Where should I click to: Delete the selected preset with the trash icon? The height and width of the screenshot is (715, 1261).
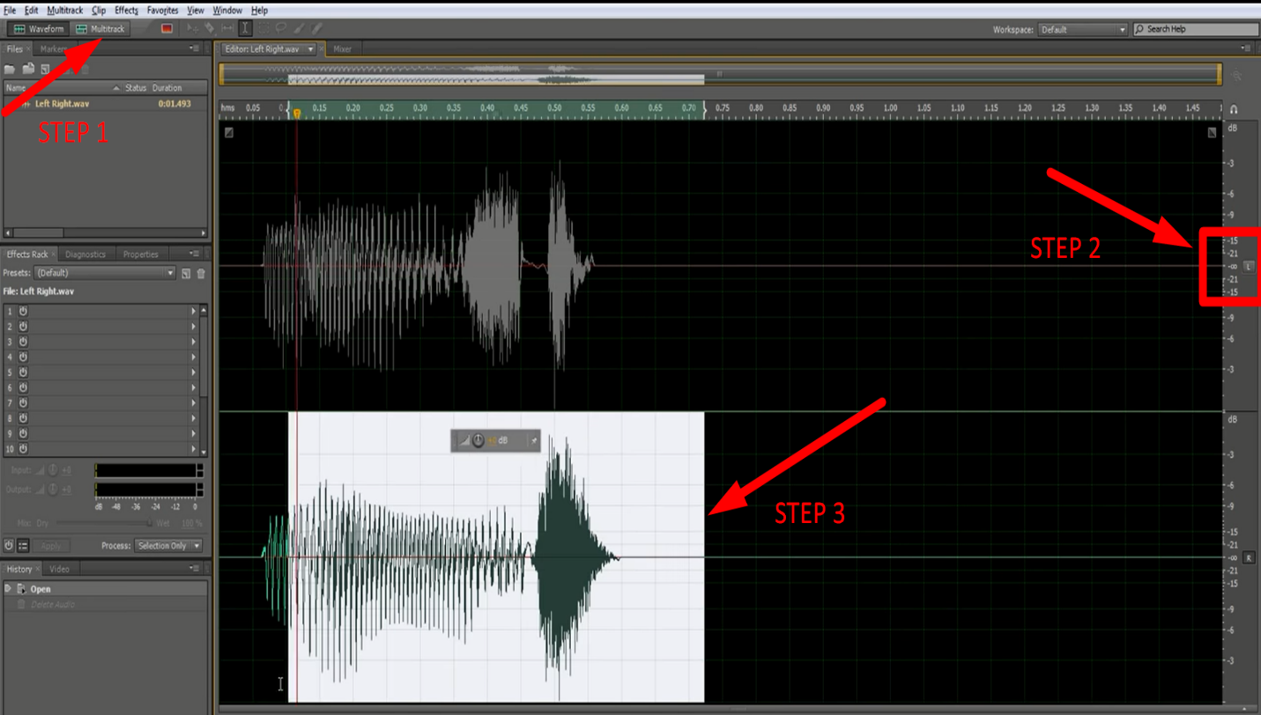pos(201,273)
